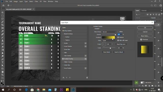Select the Eyedropper tool
Viewport: 163px width, 92px height.
coord(3,31)
